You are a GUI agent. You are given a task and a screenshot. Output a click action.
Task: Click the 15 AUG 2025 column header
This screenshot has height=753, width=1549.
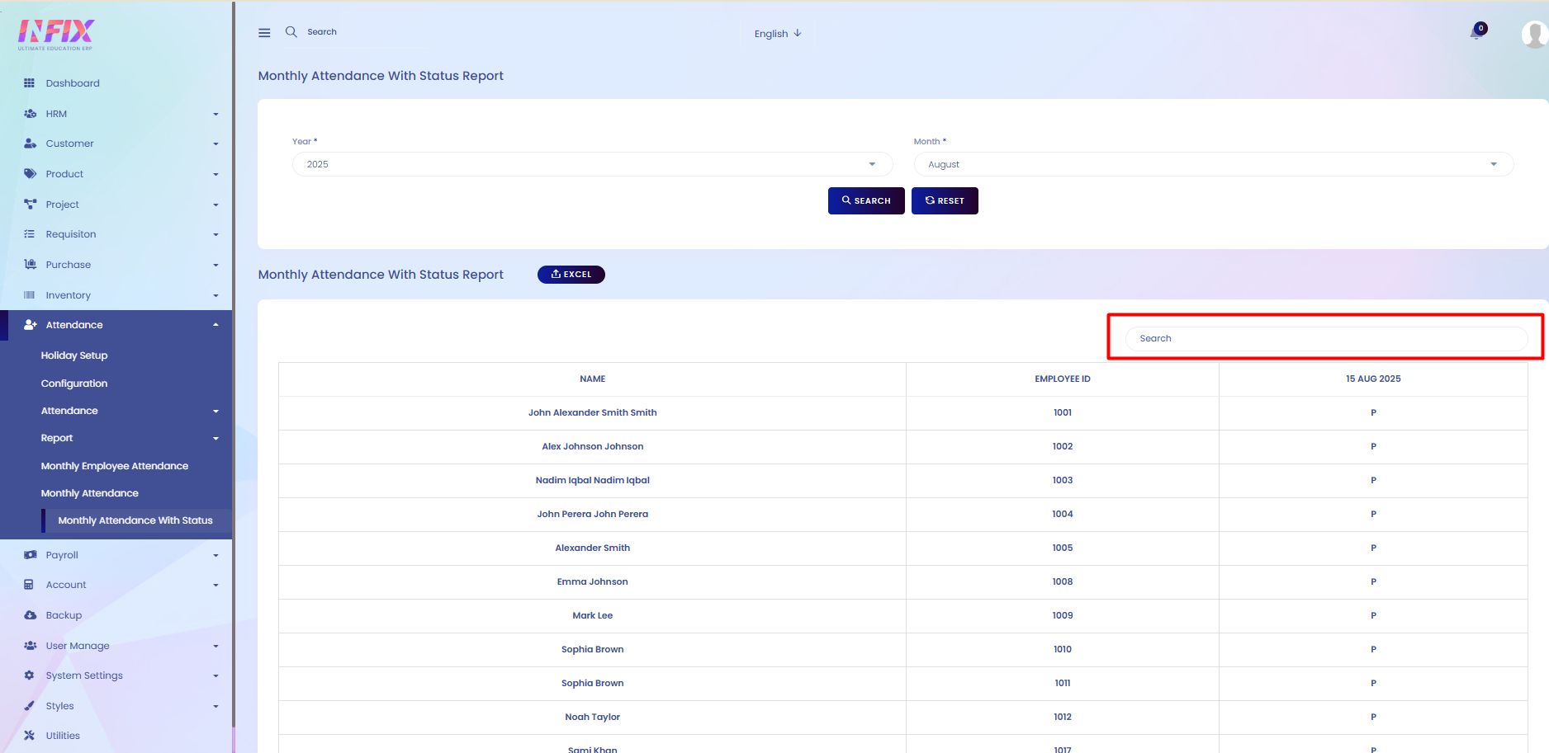pos(1373,379)
